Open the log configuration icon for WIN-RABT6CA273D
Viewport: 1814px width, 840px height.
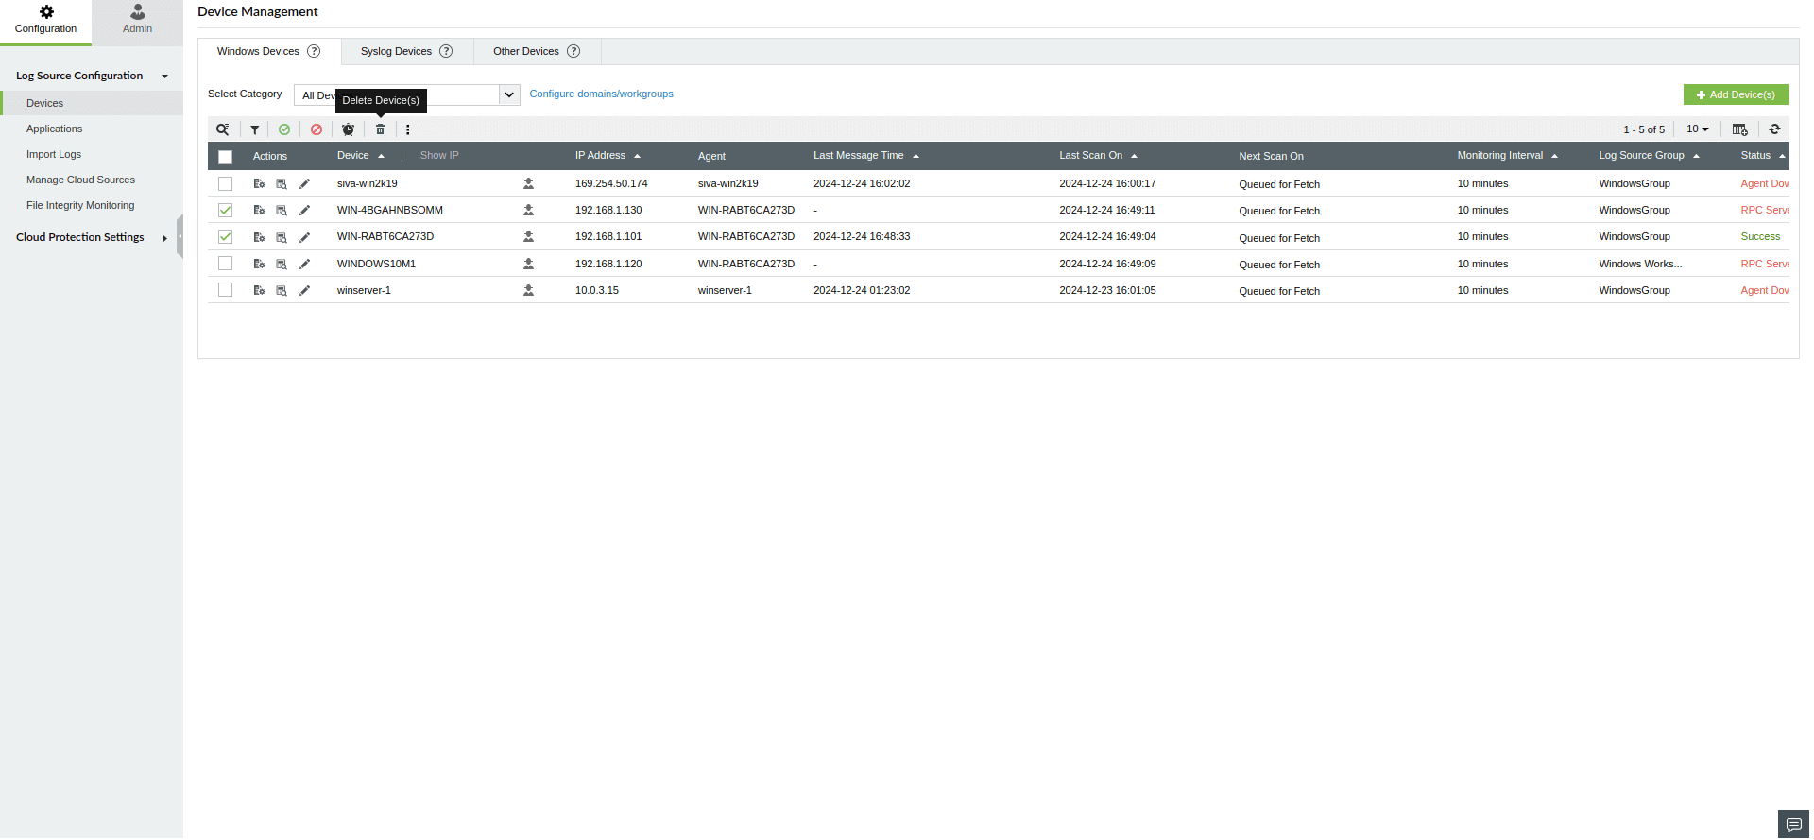coord(259,237)
